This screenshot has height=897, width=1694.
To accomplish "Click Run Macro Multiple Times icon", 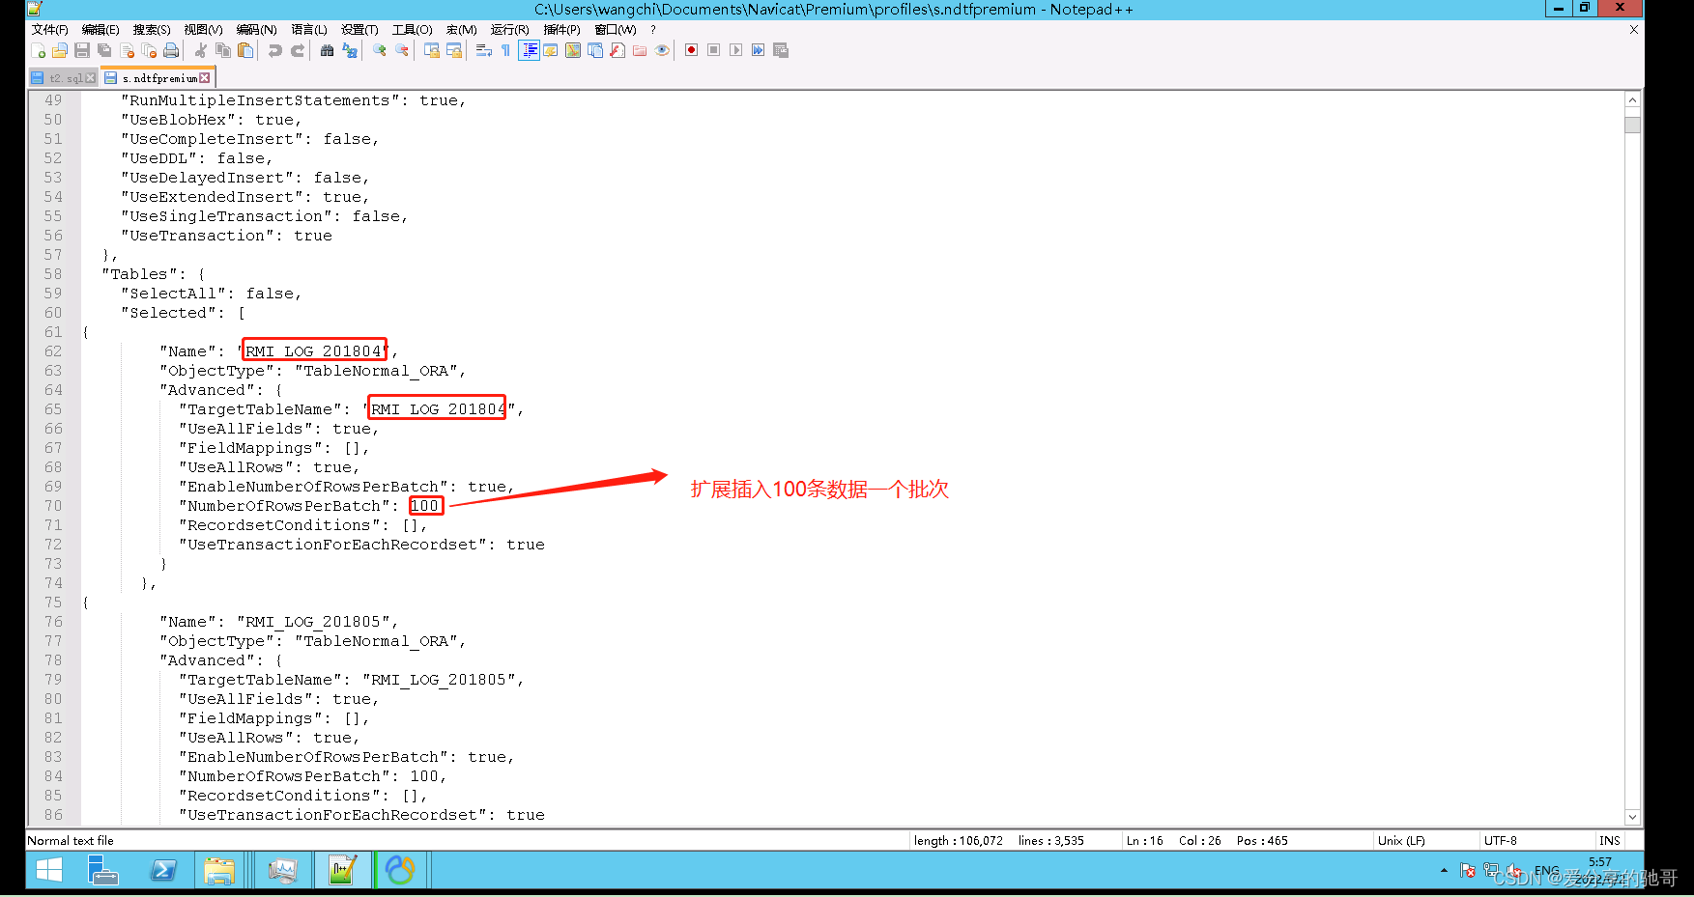I will 759,50.
